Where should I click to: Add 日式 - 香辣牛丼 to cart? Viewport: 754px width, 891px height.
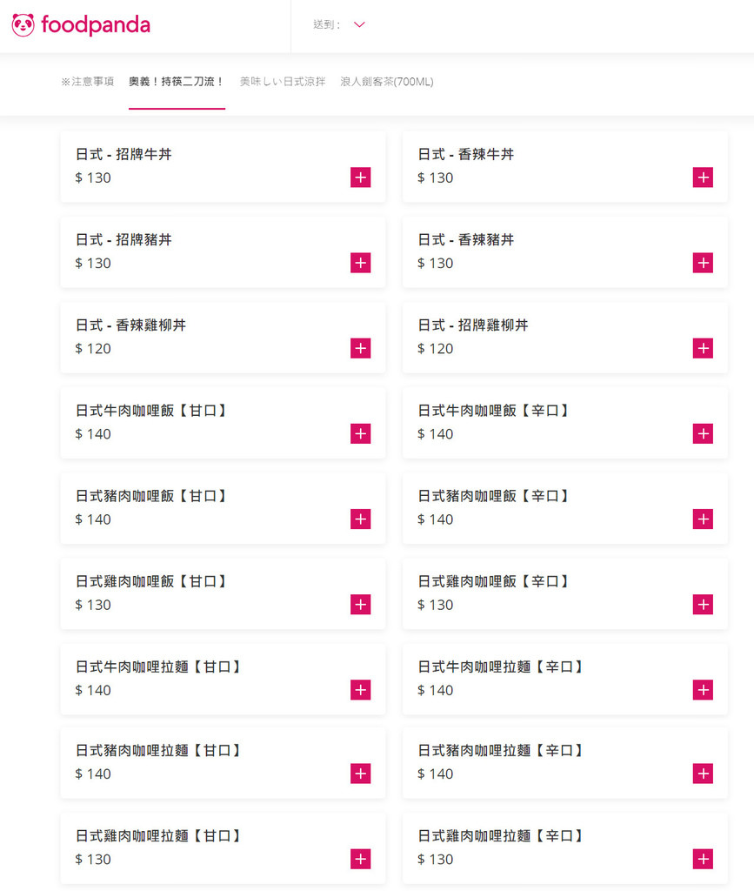point(703,178)
